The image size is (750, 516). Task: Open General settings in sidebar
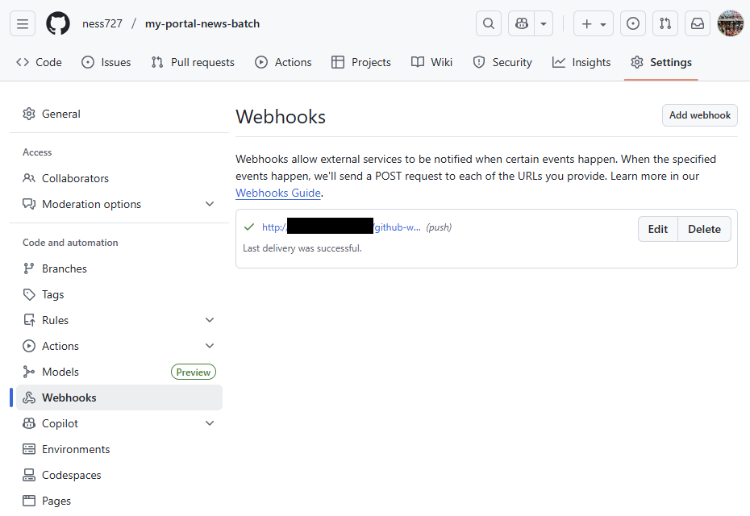pyautogui.click(x=119, y=114)
